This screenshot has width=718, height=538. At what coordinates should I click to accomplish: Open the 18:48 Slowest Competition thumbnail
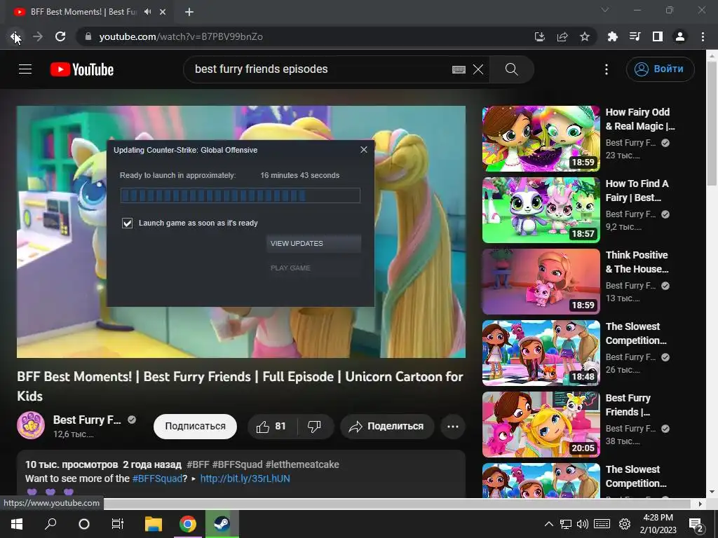pyautogui.click(x=541, y=353)
